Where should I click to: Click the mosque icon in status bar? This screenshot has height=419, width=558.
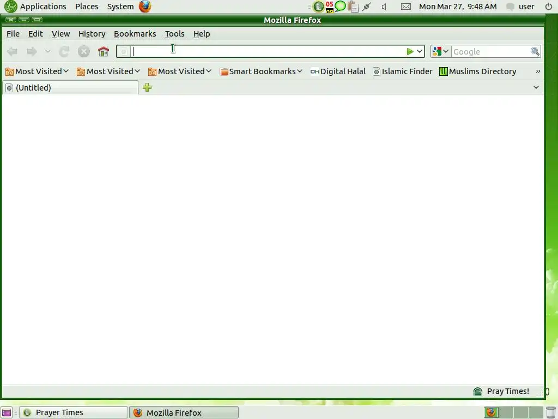(477, 392)
